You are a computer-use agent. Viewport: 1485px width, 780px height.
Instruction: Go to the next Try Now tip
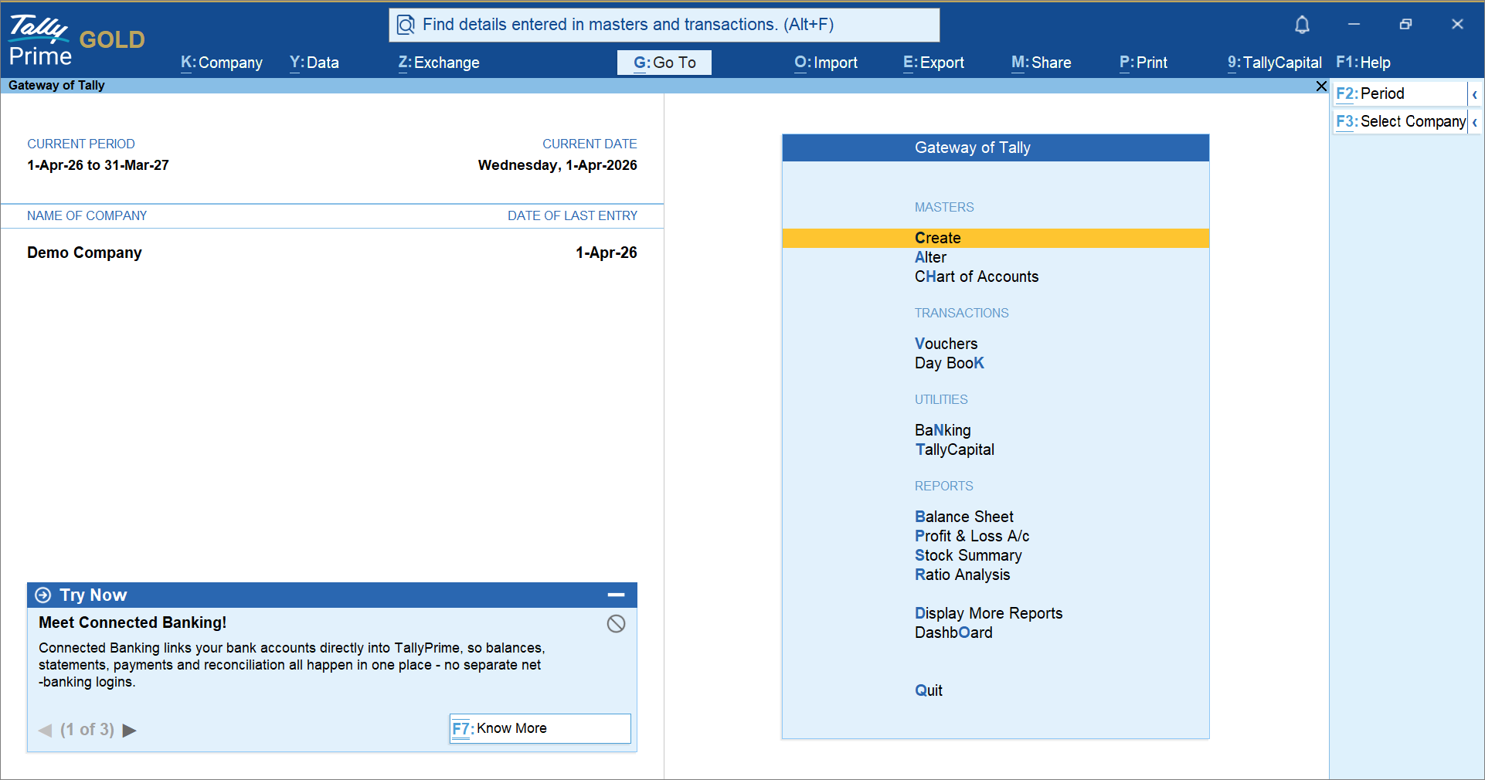tap(129, 730)
